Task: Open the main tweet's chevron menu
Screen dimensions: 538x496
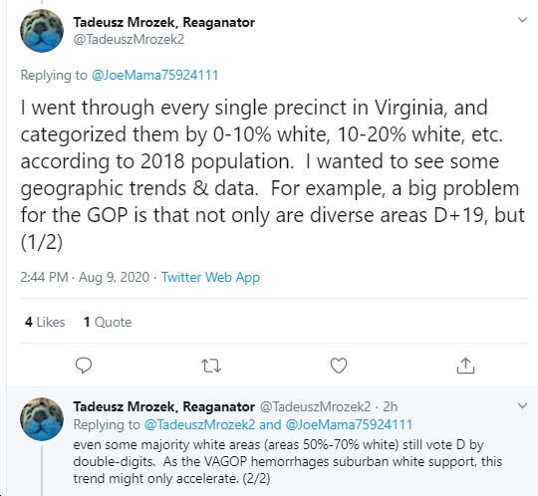Action: 522,20
